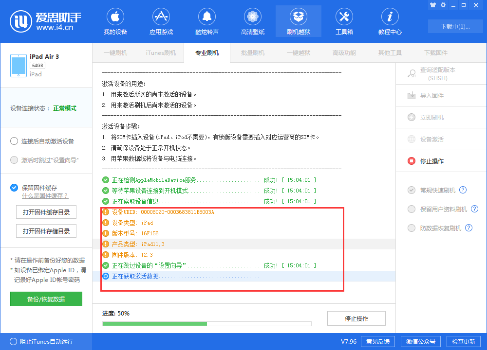Browse 高清壁纸 wallpapers

(x=252, y=21)
